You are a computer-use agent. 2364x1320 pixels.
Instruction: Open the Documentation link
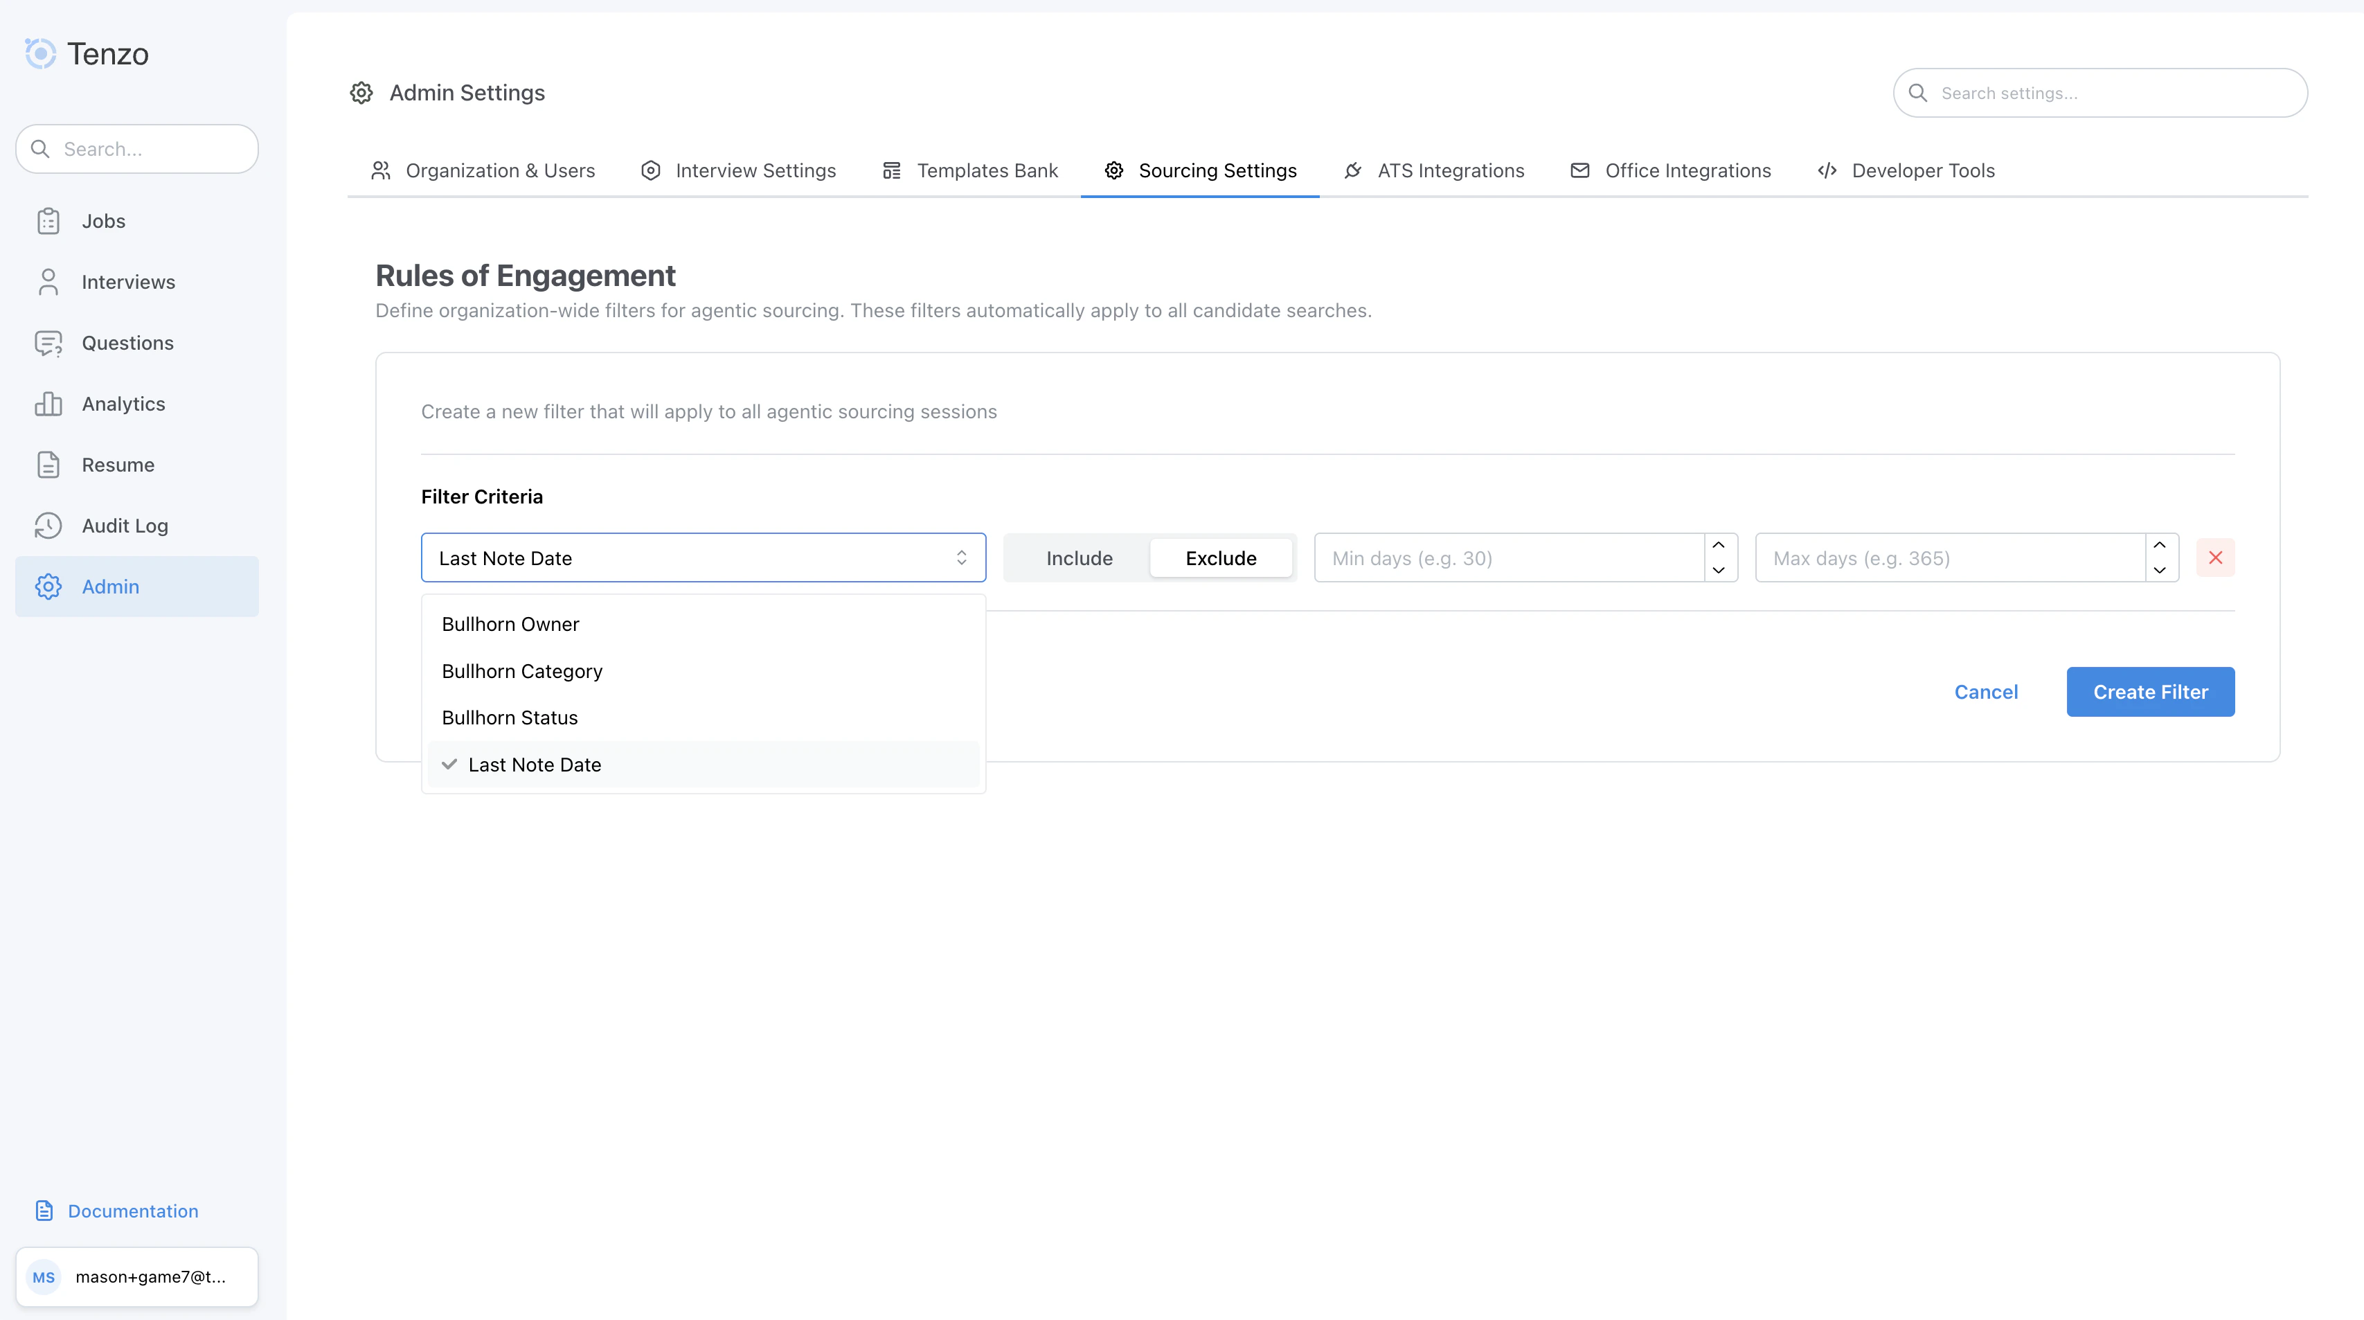(132, 1211)
